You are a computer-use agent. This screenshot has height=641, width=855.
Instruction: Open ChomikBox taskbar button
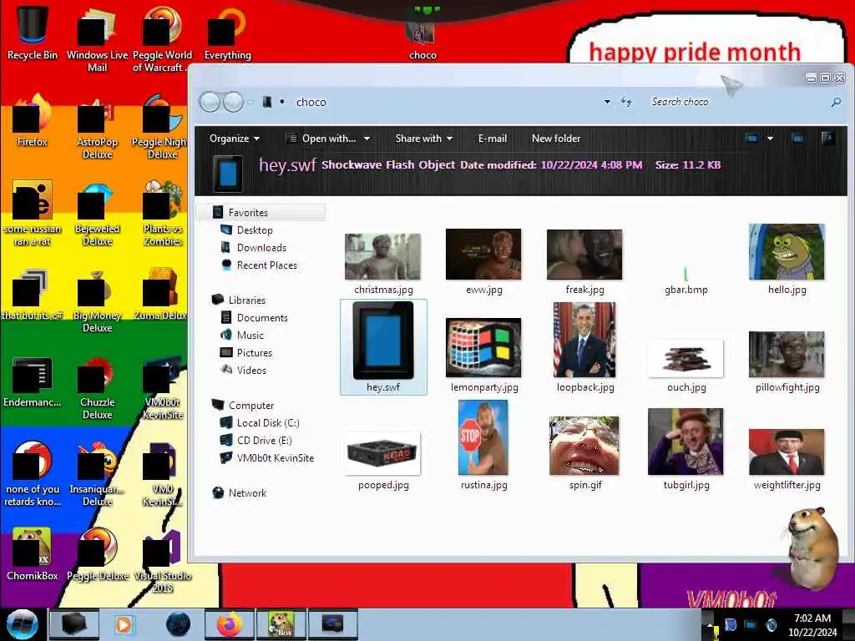(x=281, y=624)
